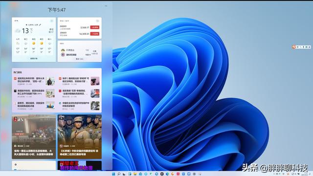
Task: Collapse the widgets panel top-right button
Action: click(x=106, y=6)
